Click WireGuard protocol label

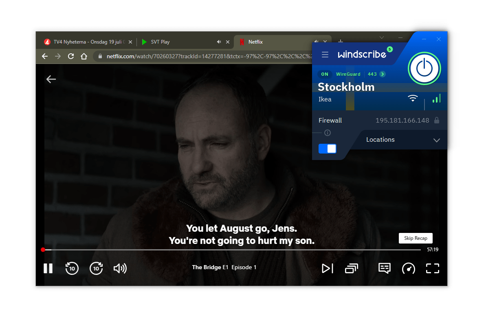pyautogui.click(x=348, y=74)
